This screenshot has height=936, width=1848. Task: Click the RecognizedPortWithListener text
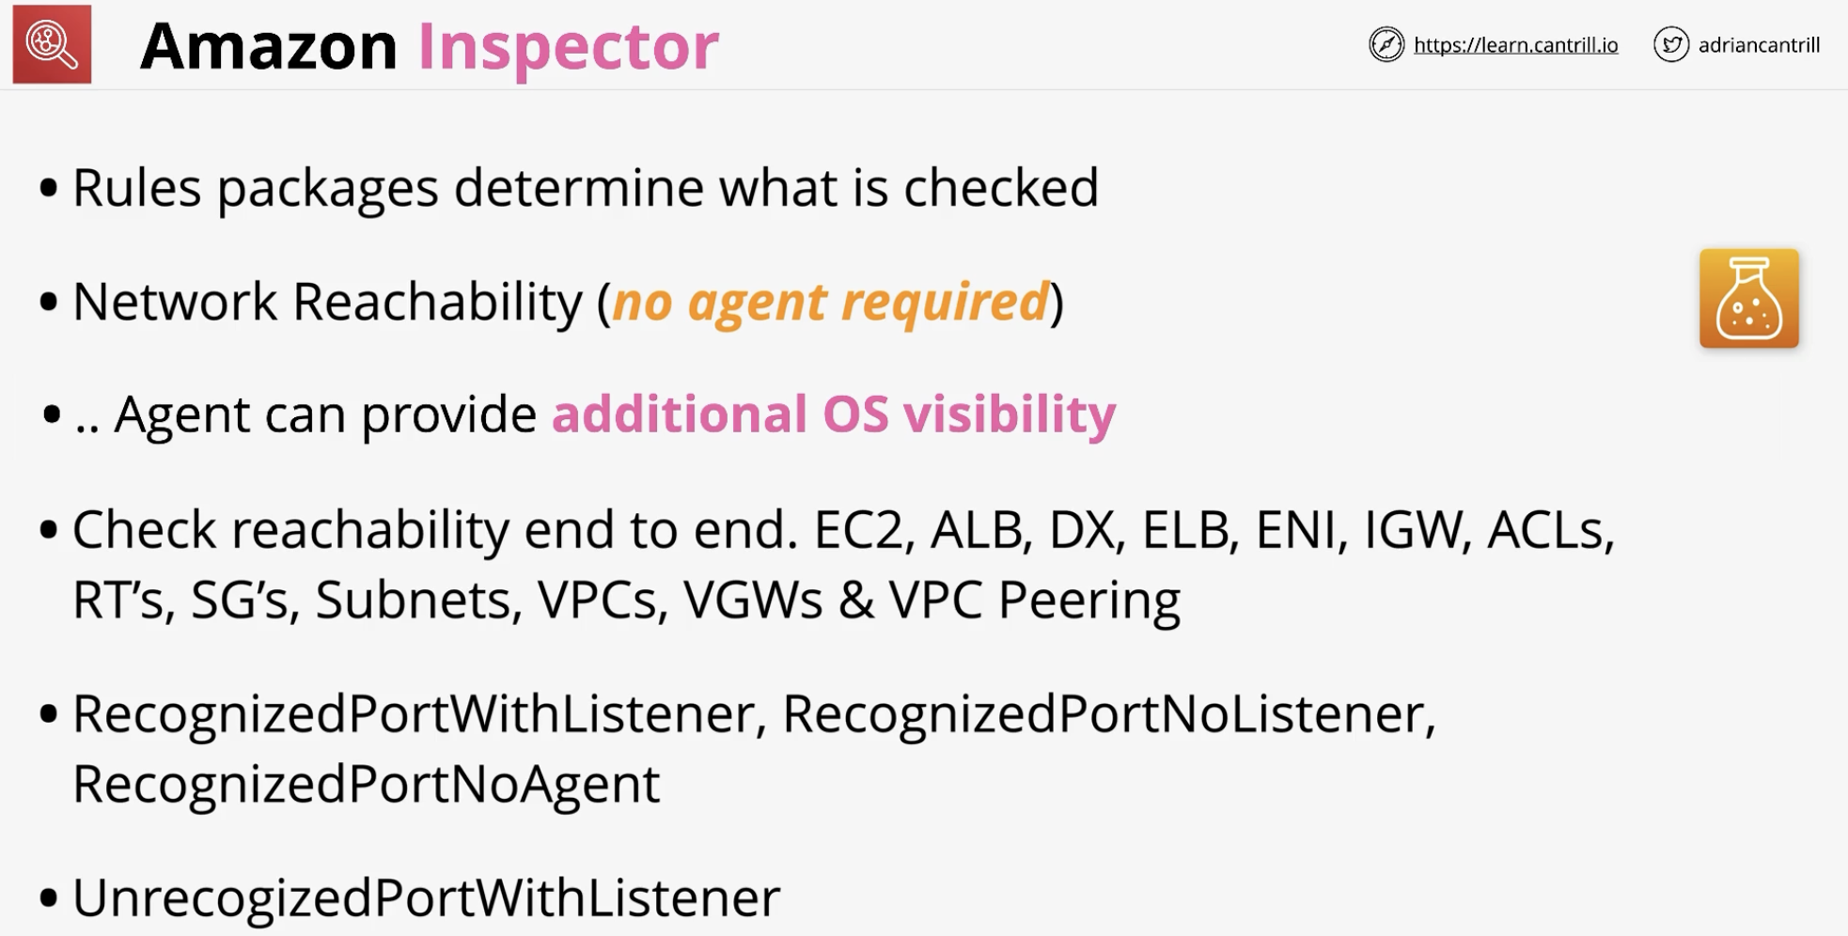click(x=414, y=713)
